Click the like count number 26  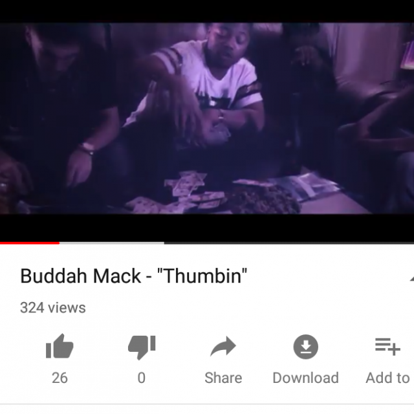(60, 378)
